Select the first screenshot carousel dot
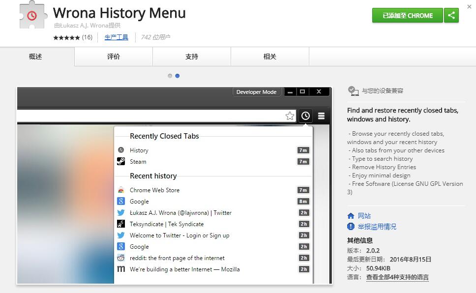Image resolution: width=476 pixels, height=293 pixels. [170, 76]
